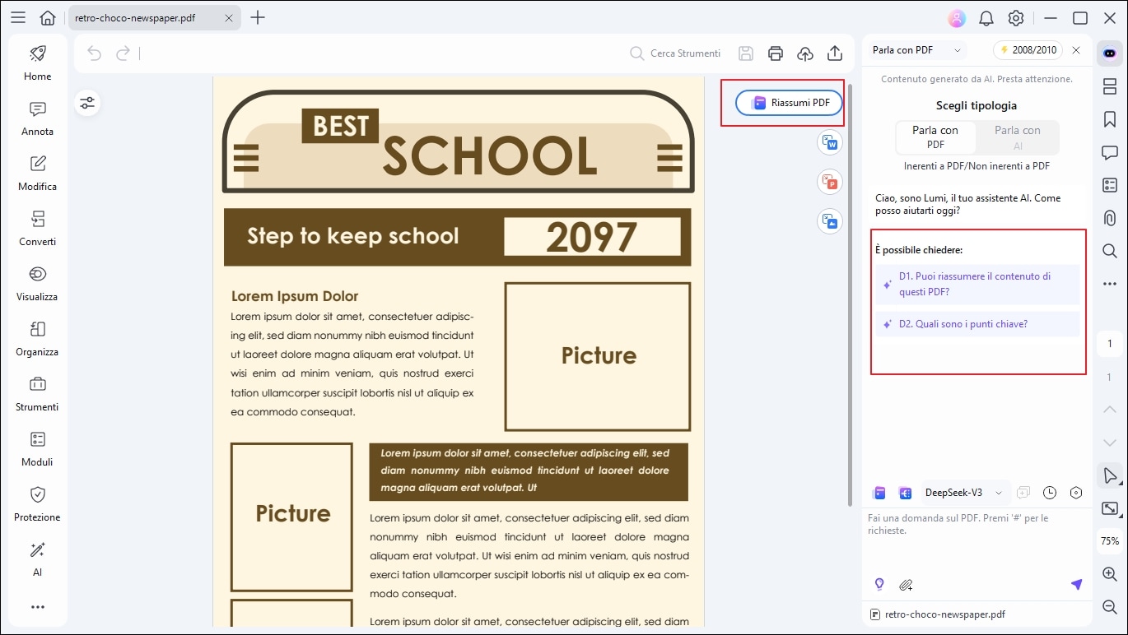
Task: Open the Bookmarks panel on the right
Action: tap(1109, 119)
